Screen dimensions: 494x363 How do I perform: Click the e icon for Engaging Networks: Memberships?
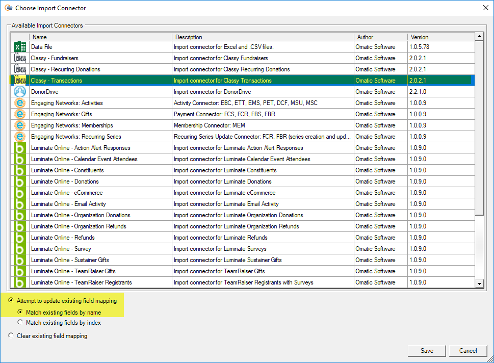coord(19,125)
